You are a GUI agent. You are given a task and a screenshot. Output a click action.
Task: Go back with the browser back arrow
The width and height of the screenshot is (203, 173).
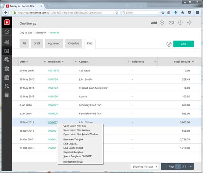6,13
